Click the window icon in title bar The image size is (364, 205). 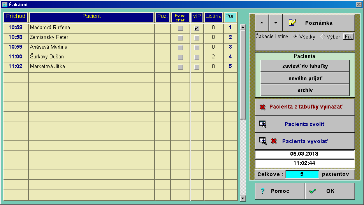5,4
